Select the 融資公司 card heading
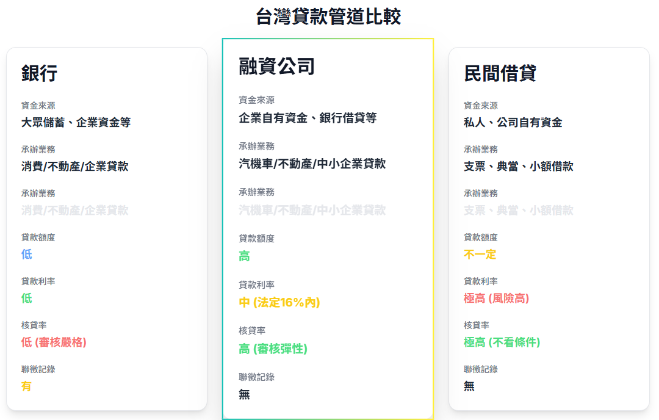The image size is (659, 420). point(276,66)
